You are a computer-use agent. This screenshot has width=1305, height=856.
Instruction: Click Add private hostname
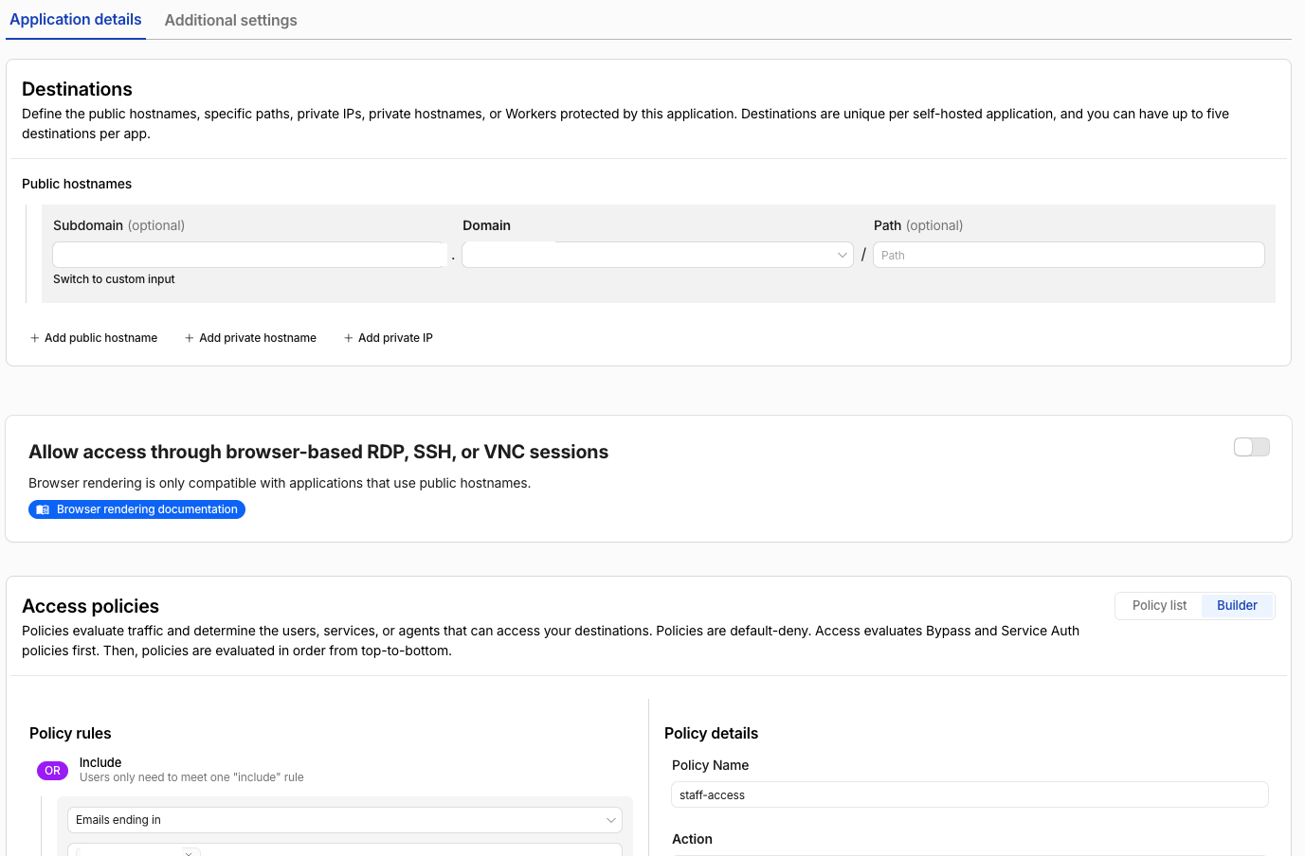point(250,338)
